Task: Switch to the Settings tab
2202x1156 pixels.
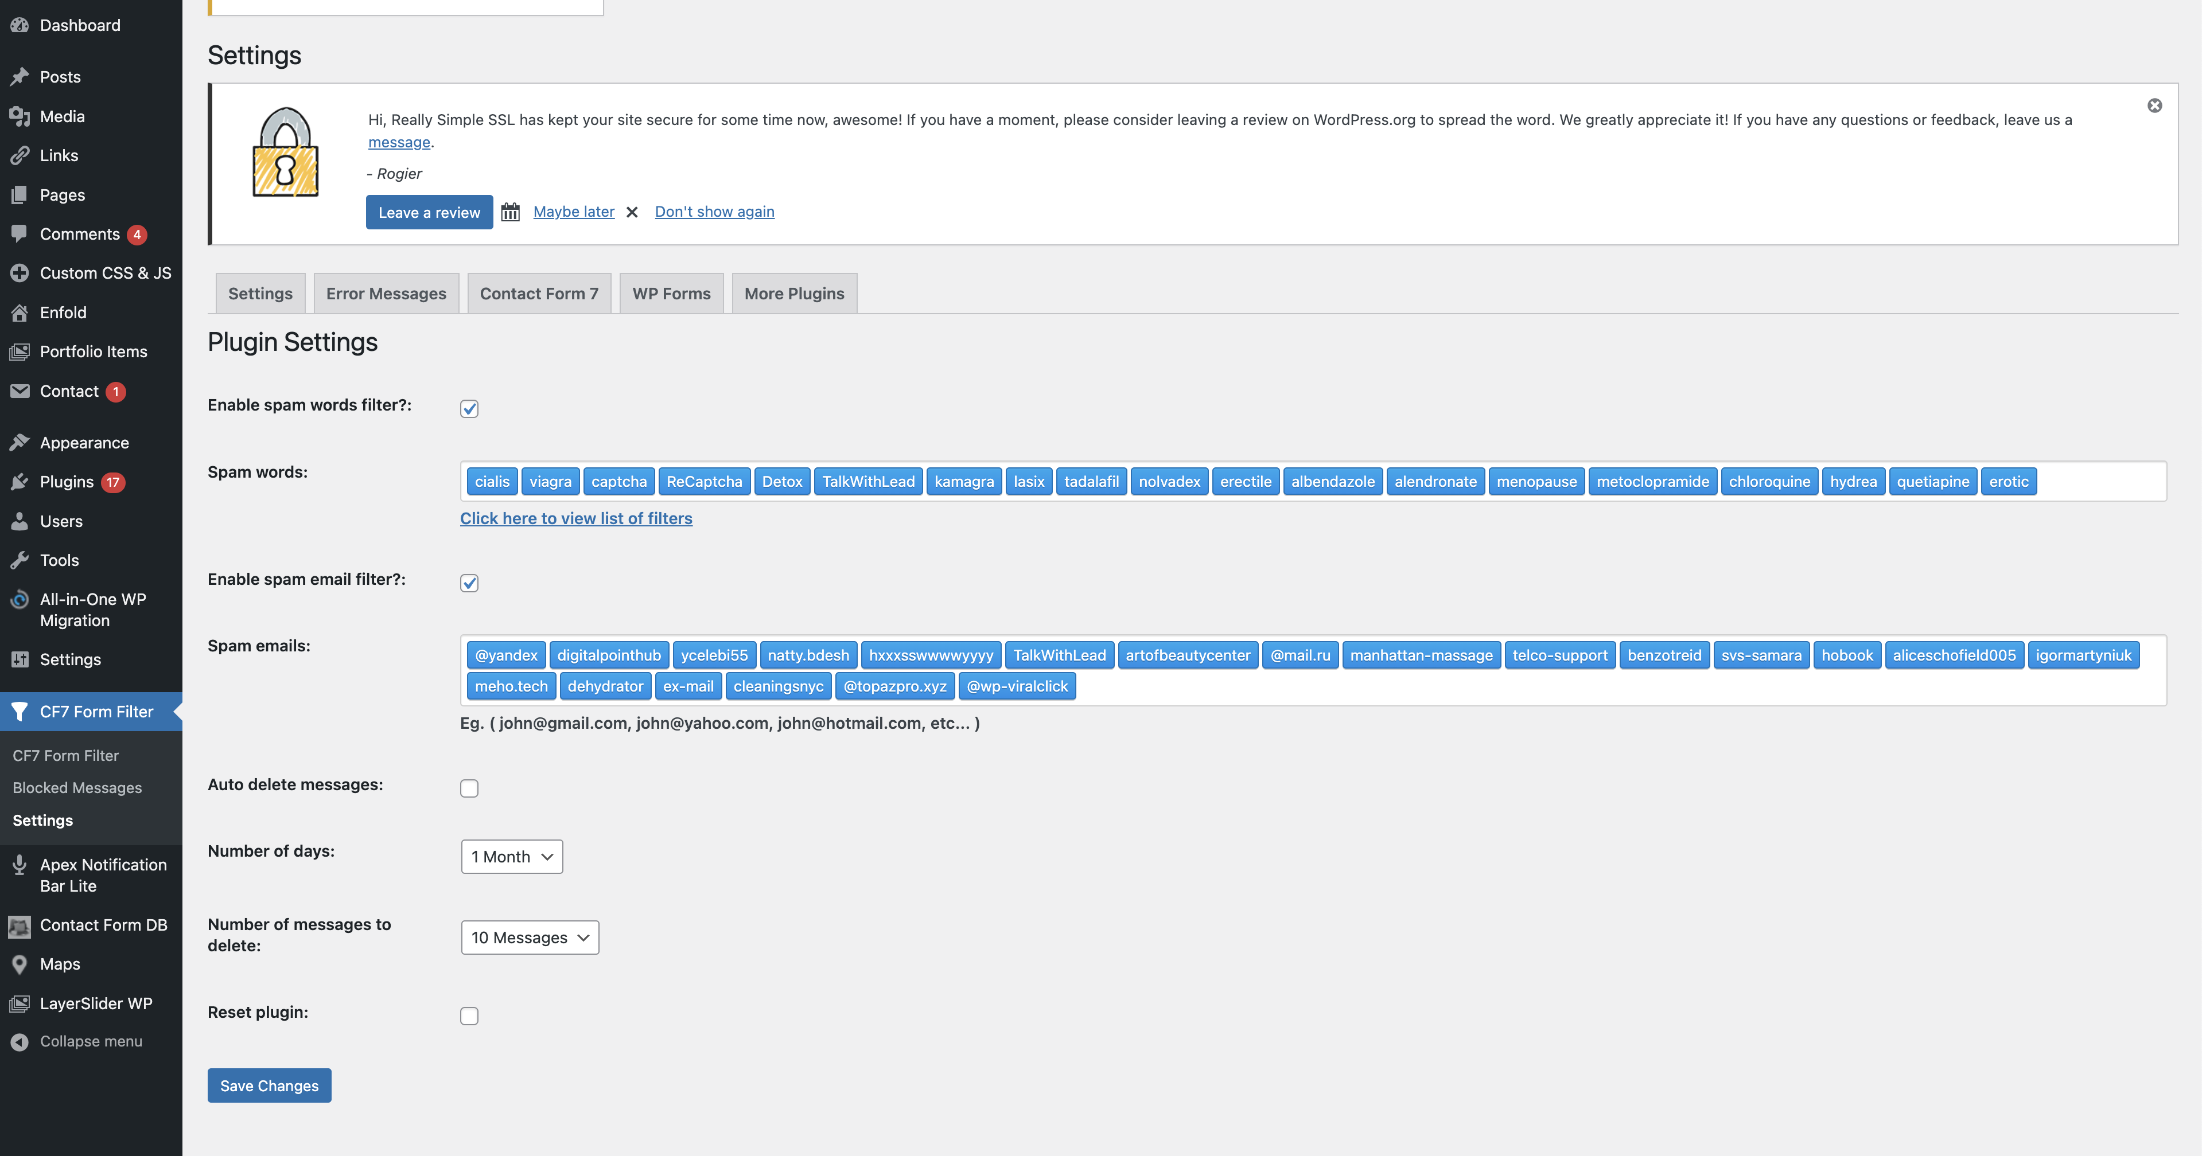Action: click(260, 293)
